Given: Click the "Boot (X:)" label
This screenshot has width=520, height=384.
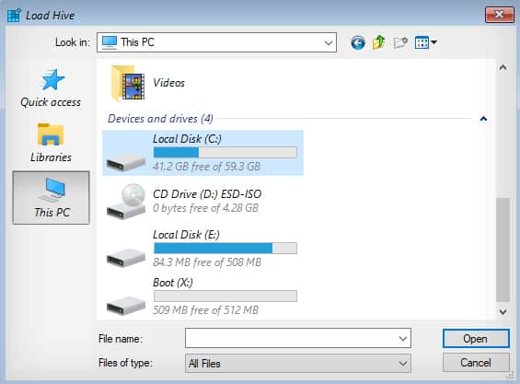Looking at the screenshot, I should (x=173, y=283).
